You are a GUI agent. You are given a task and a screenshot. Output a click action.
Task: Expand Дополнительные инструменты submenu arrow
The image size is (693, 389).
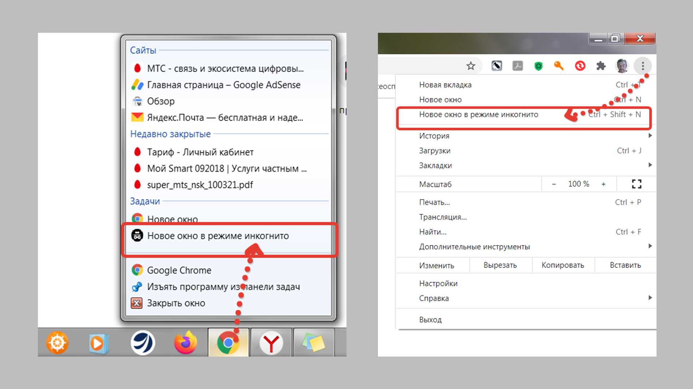point(650,246)
